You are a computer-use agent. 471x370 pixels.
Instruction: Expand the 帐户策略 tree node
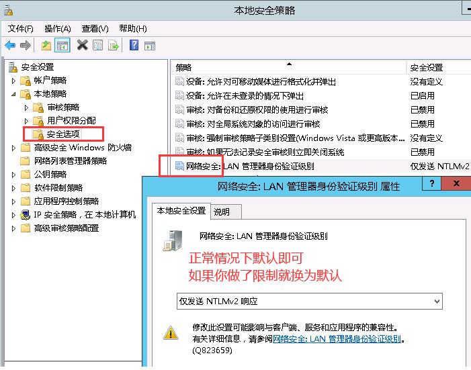pyautogui.click(x=13, y=81)
